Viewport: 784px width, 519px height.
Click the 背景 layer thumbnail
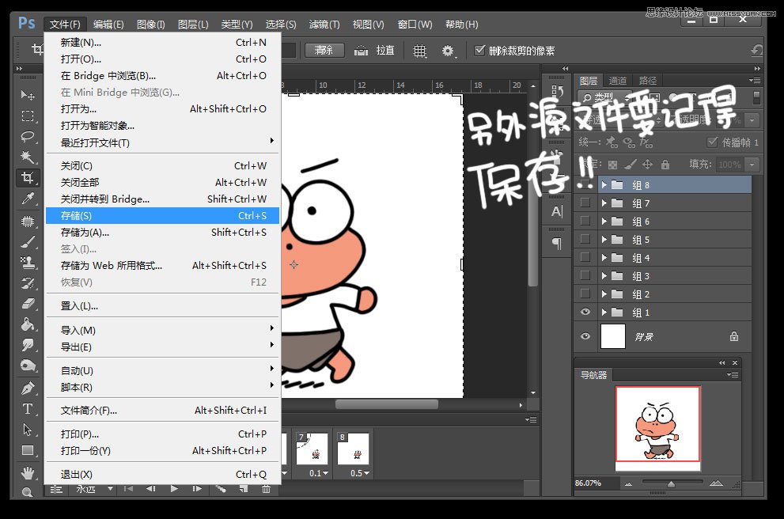(612, 336)
